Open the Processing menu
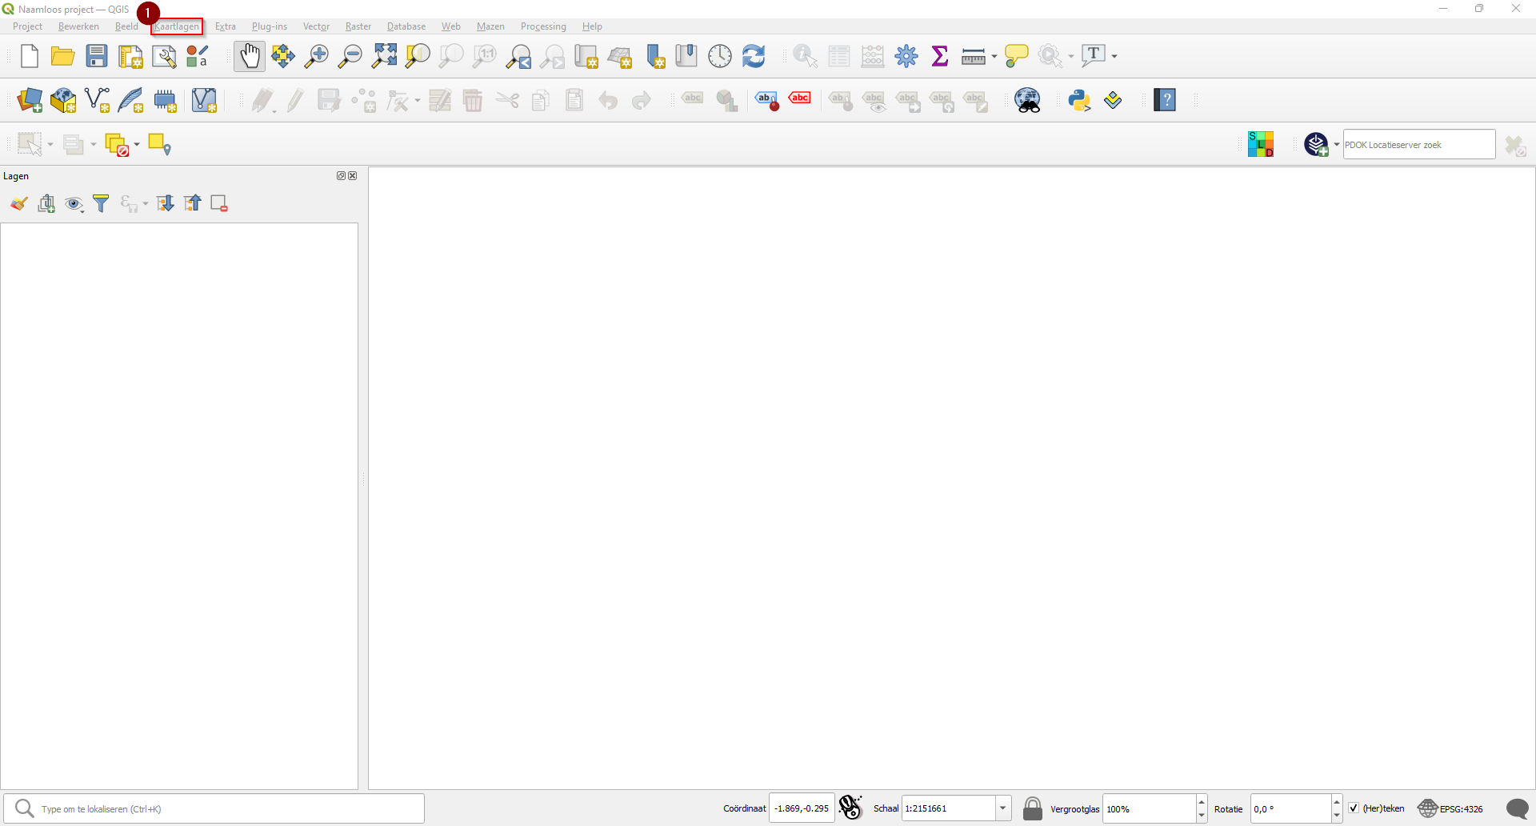The height and width of the screenshot is (826, 1536). coord(543,26)
